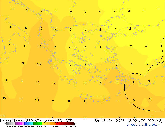Click the legend tick label '24'

tap(56, 126)
